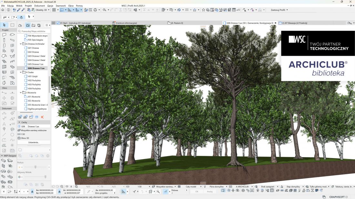Select the Arrow selection tool in toolbox
The height and width of the screenshot is (199, 355).
coord(4,25)
